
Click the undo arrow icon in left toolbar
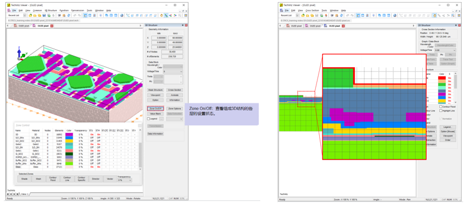coord(75,15)
